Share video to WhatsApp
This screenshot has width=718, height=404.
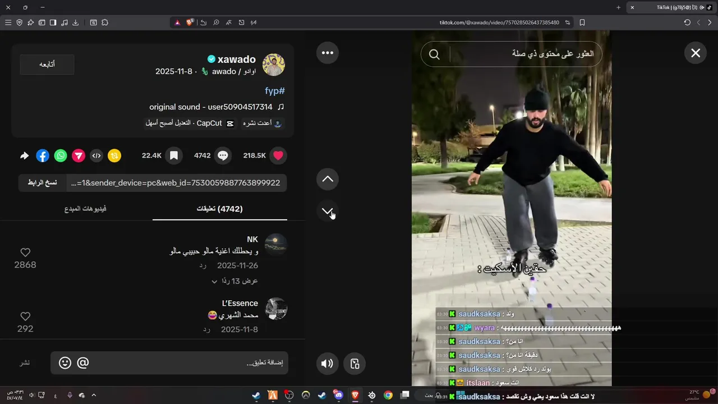(x=61, y=155)
